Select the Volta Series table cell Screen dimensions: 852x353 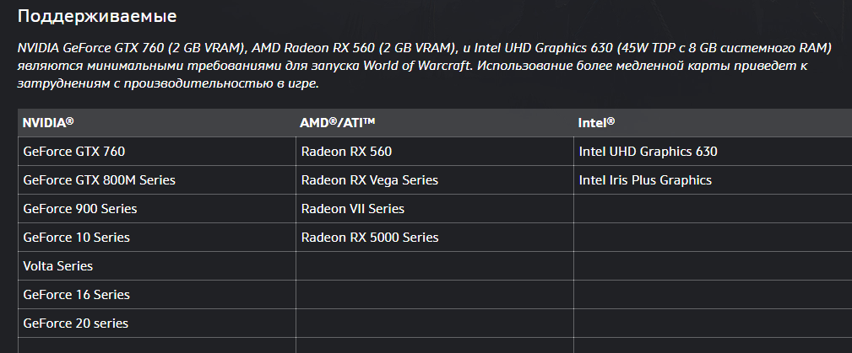pyautogui.click(x=57, y=266)
